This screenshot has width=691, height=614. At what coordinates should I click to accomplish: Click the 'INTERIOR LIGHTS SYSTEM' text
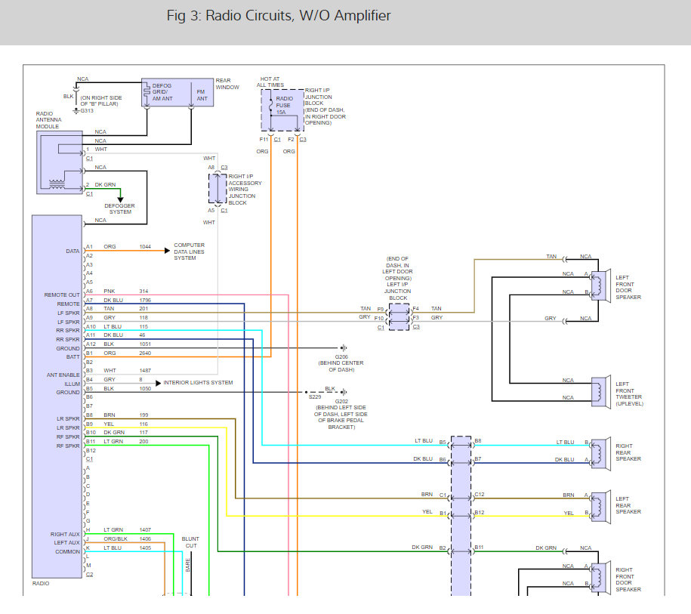pos(198,383)
